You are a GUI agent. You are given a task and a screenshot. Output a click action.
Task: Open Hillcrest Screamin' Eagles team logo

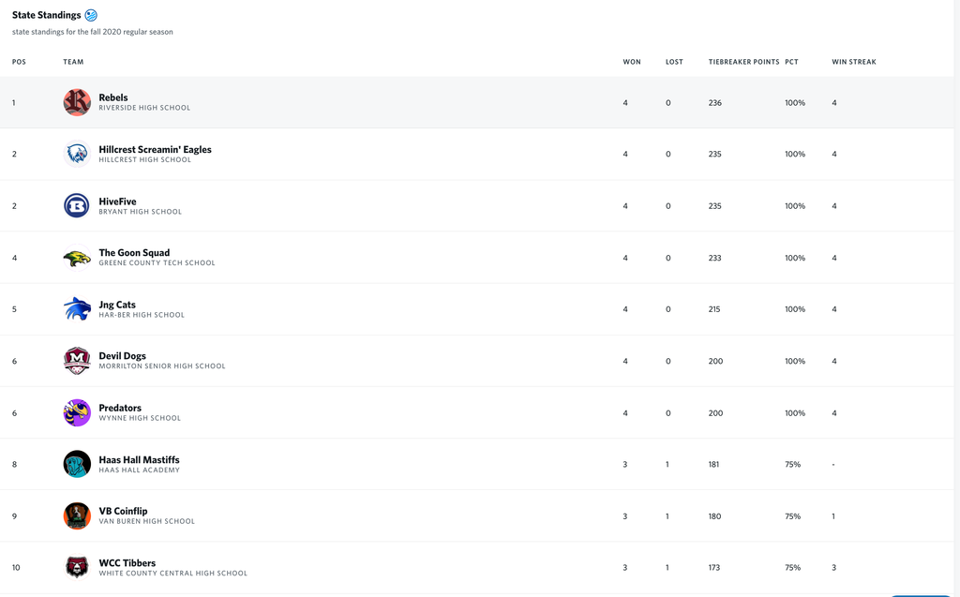click(77, 154)
